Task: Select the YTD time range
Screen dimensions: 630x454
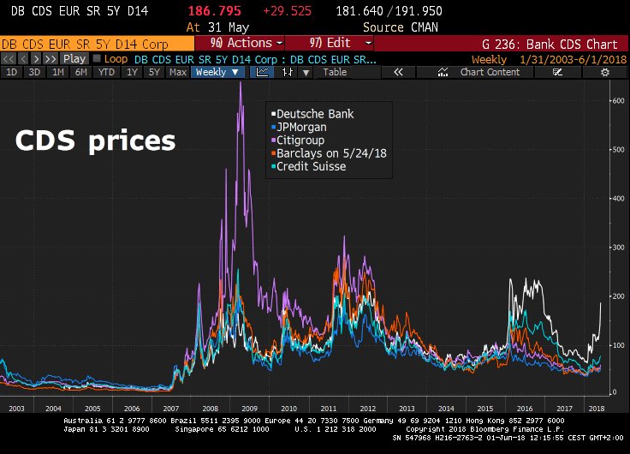Action: point(106,72)
